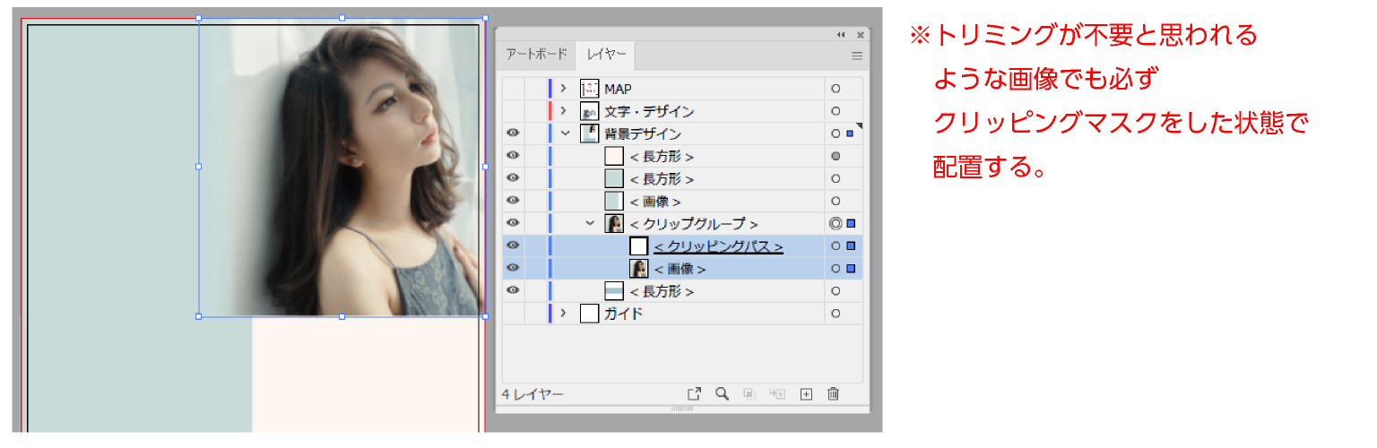The height and width of the screenshot is (448, 1377).
Task: Click the blue selection square of クリップグループ
Action: pos(851,223)
